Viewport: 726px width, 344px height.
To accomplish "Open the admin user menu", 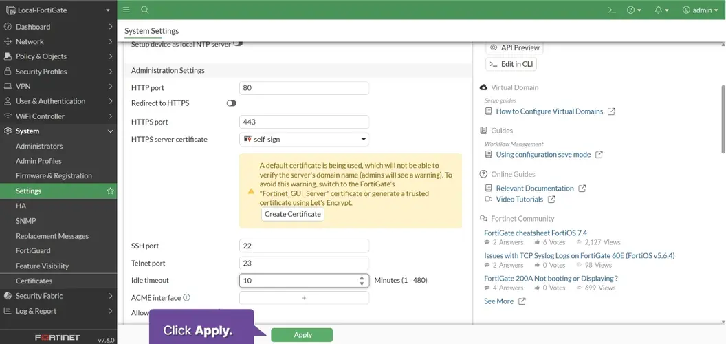I will tap(700, 10).
